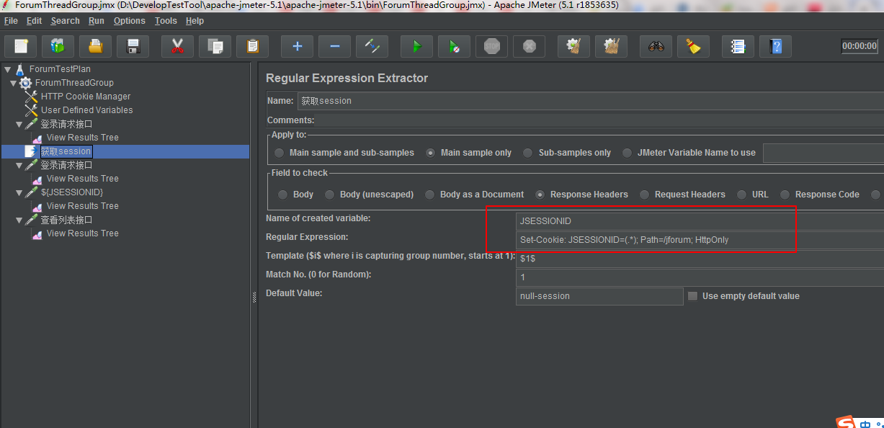Click the Cut scissors icon
The width and height of the screenshot is (884, 428).
pyautogui.click(x=177, y=46)
